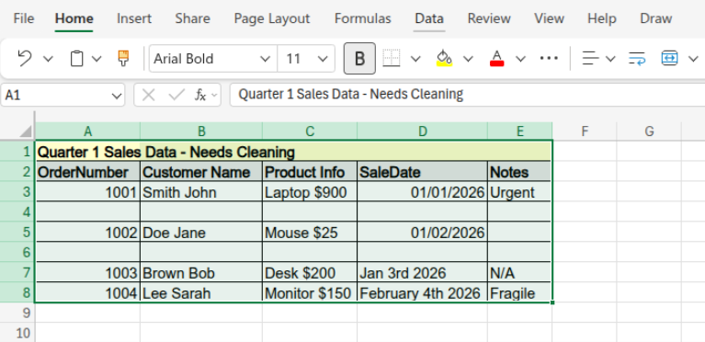Select the cell 'February 4th 2026'

coord(422,293)
